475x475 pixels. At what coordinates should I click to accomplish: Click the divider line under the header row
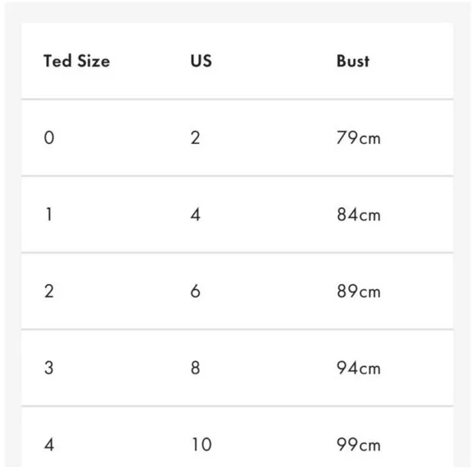point(237,99)
